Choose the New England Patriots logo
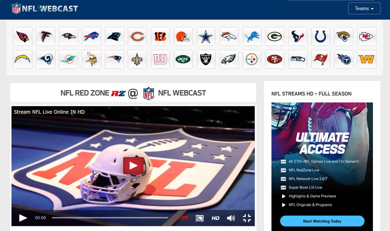The height and width of the screenshot is (231, 390). click(115, 59)
